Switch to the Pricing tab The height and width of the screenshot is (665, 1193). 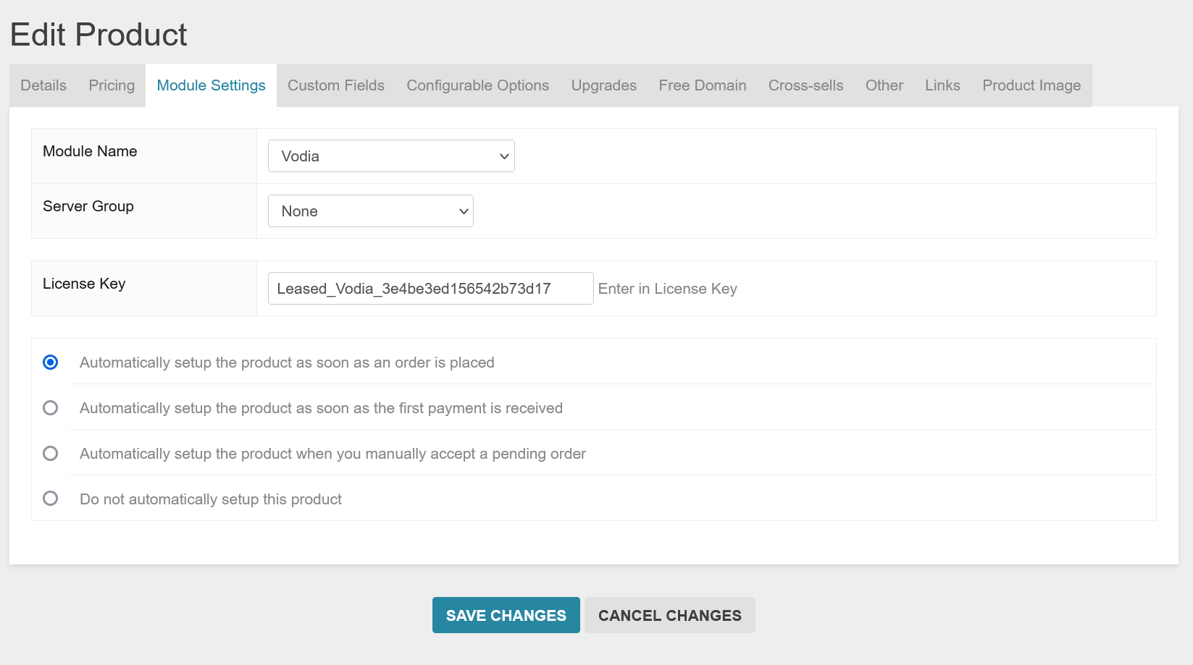pyautogui.click(x=112, y=85)
